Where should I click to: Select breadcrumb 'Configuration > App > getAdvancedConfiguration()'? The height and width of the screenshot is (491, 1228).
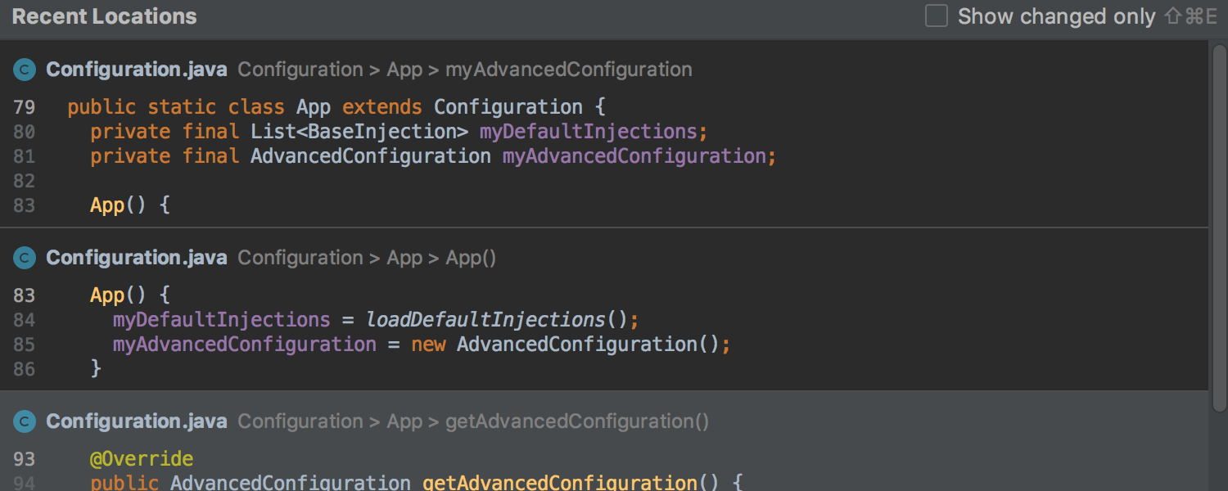[473, 421]
